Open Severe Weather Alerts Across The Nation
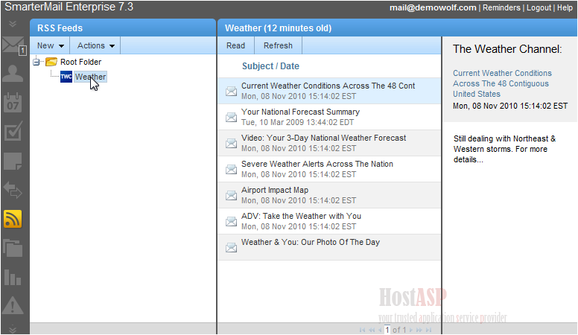The height and width of the screenshot is (335, 578). pyautogui.click(x=329, y=169)
